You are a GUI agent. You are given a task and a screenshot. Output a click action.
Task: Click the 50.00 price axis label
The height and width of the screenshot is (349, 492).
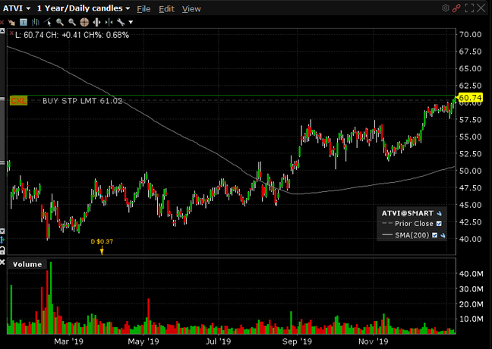pos(470,171)
